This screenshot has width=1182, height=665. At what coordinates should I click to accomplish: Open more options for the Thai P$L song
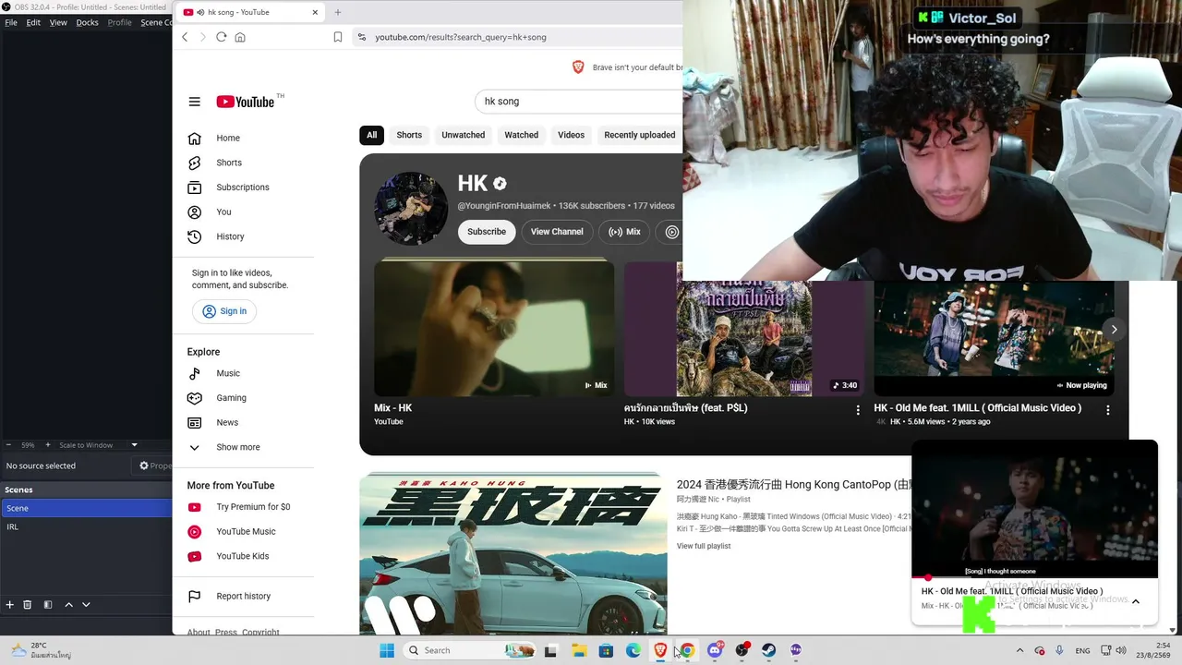point(858,410)
